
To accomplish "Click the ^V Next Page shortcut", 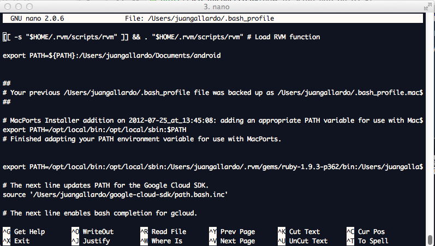I will 232,241.
